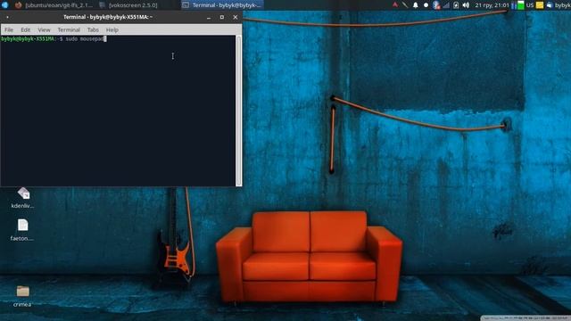
Task: Switch to the vokoscreen 2.5.0 taskbar window
Action: pyautogui.click(x=128, y=5)
